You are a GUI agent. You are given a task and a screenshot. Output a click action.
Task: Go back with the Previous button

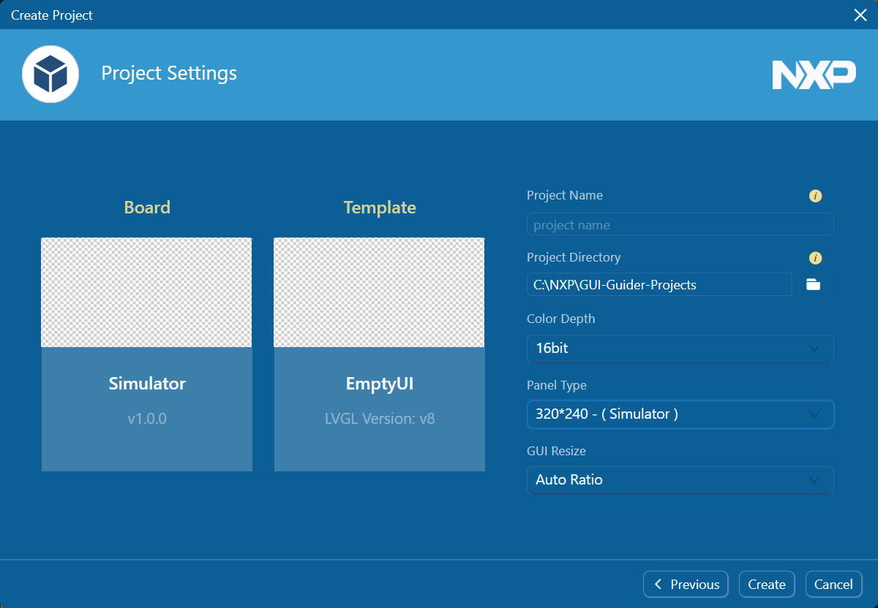686,584
